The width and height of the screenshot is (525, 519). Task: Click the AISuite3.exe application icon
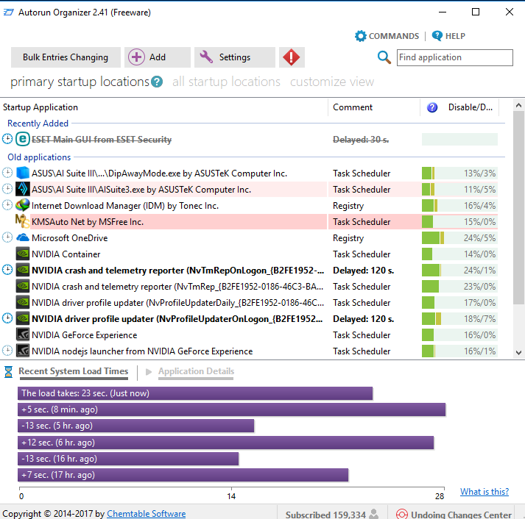tap(22, 189)
